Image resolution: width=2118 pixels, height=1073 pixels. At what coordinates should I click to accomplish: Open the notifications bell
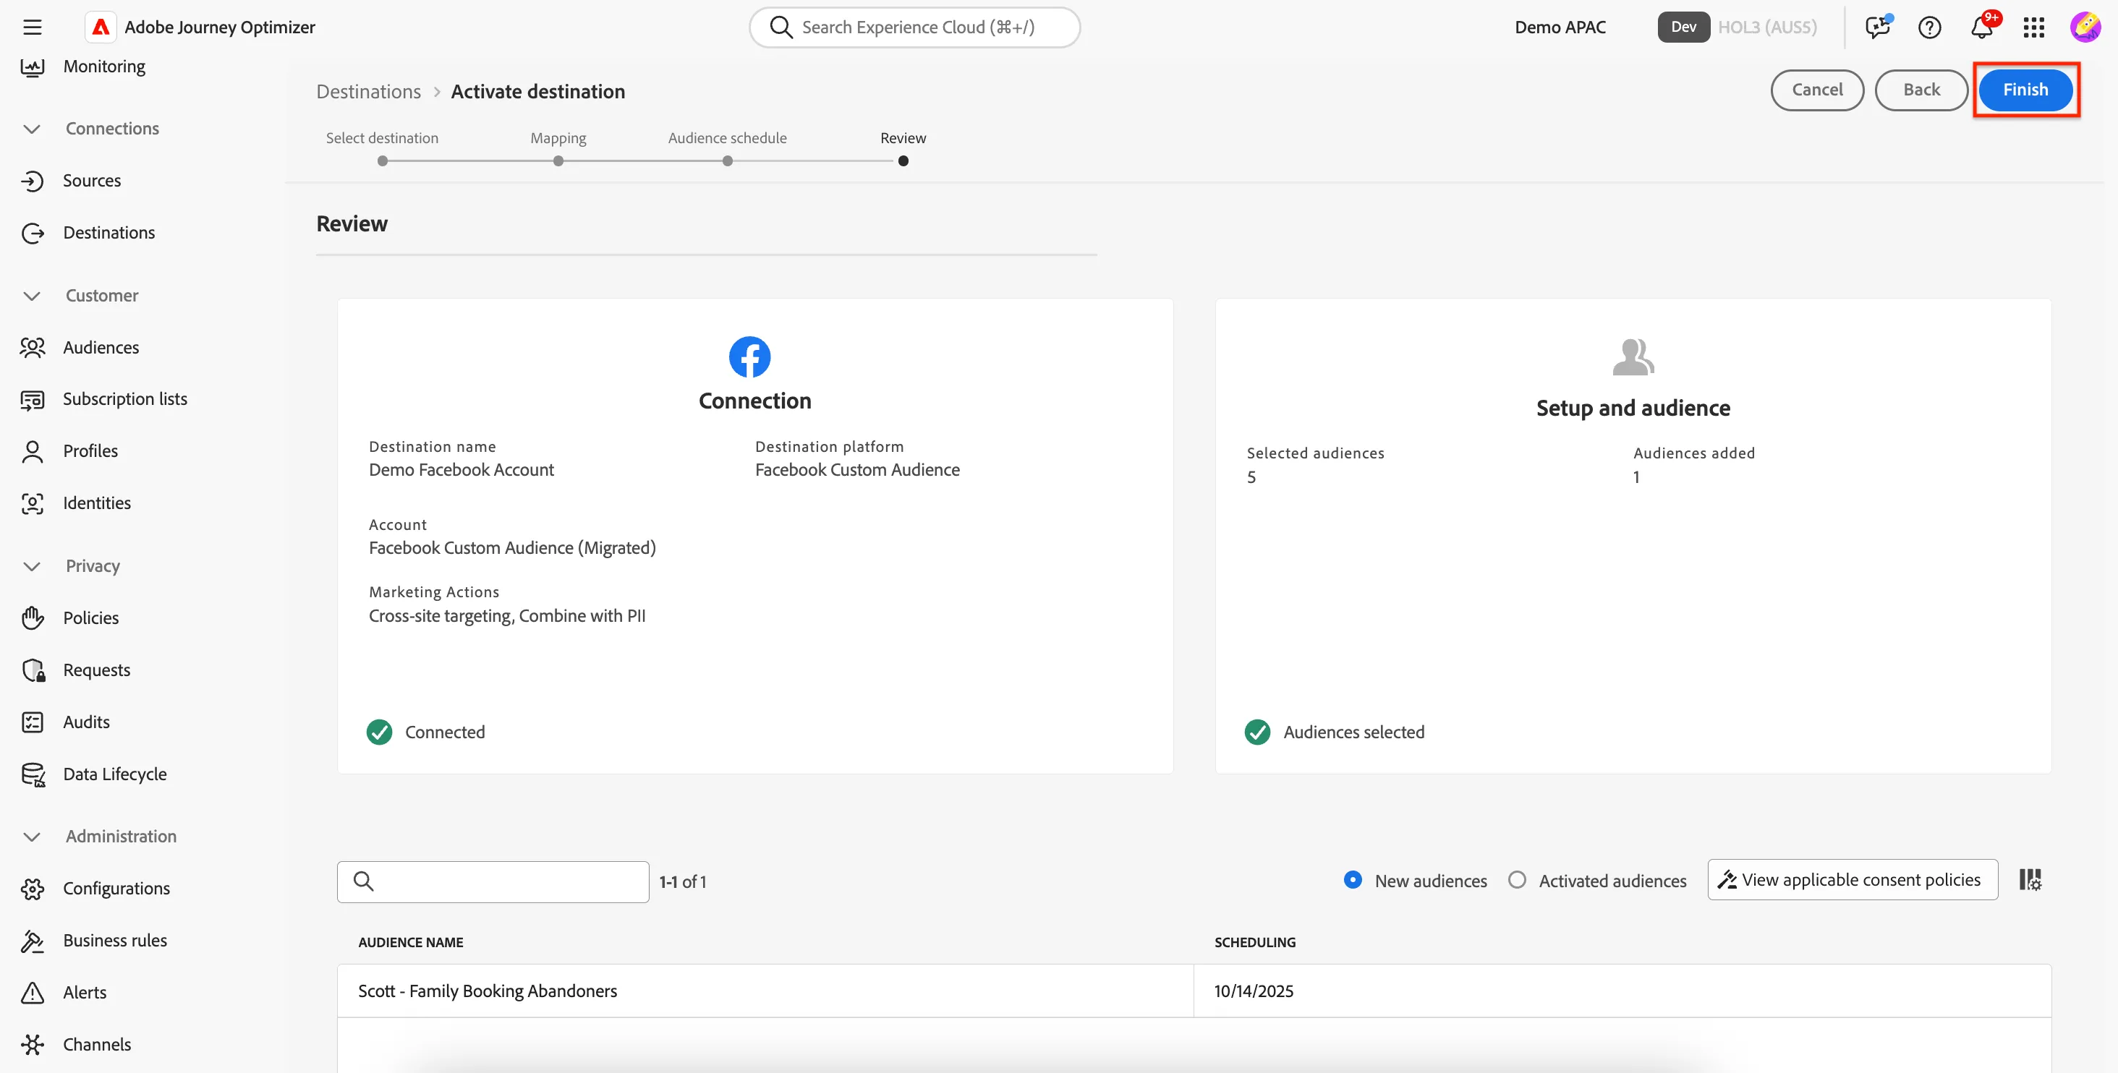pos(1982,27)
